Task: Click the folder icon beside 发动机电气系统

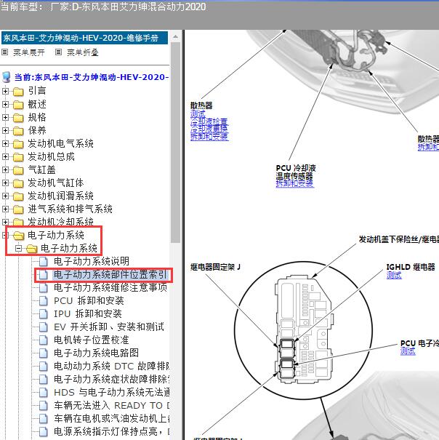Action: click(x=18, y=144)
